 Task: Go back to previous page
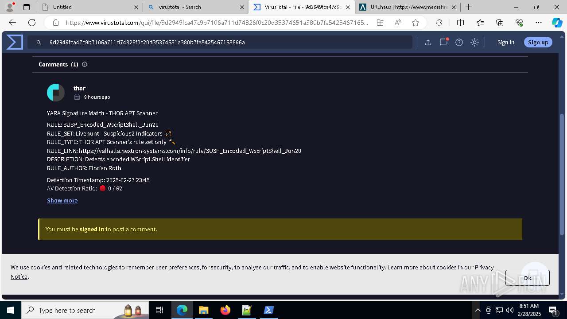(x=12, y=23)
